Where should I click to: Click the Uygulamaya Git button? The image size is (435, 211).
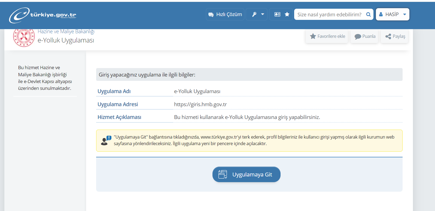pyautogui.click(x=247, y=175)
